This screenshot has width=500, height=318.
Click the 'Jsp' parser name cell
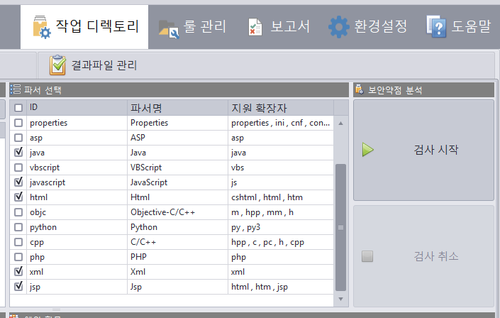177,287
